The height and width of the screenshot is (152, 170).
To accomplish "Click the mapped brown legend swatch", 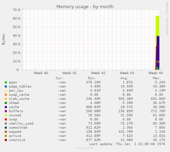I will (6, 132).
